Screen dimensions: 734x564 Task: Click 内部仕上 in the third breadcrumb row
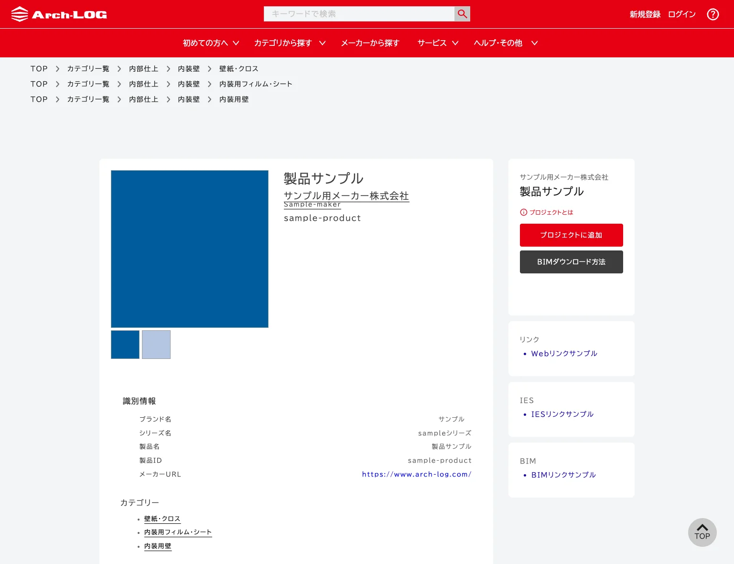(143, 99)
